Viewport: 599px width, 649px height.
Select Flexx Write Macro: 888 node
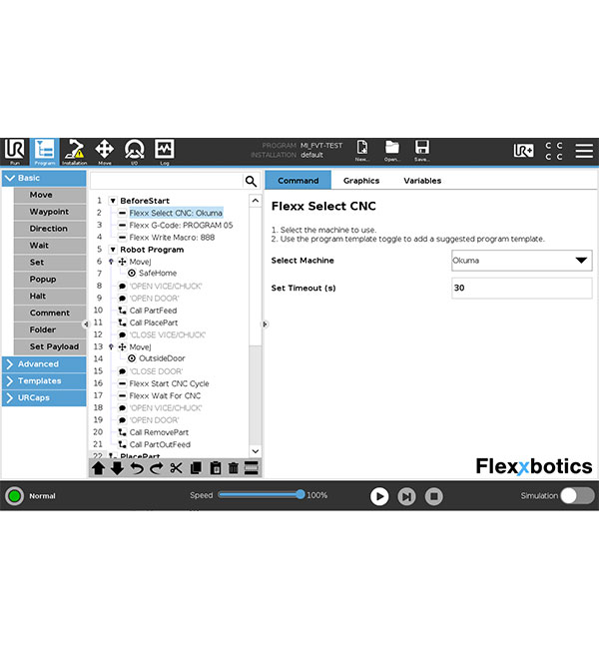click(172, 238)
